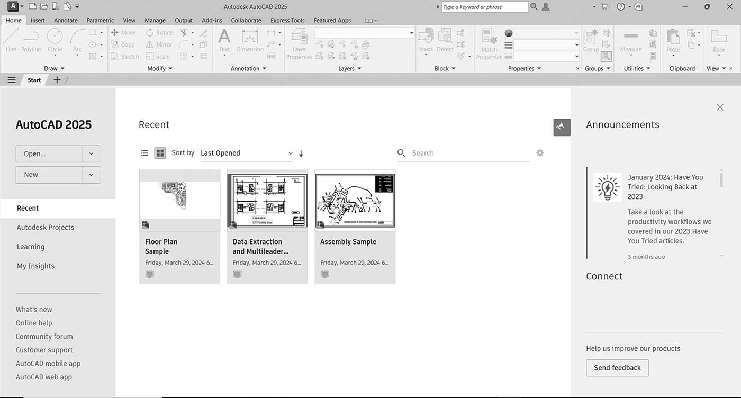Expand the Open button dropdown arrow

(x=91, y=154)
